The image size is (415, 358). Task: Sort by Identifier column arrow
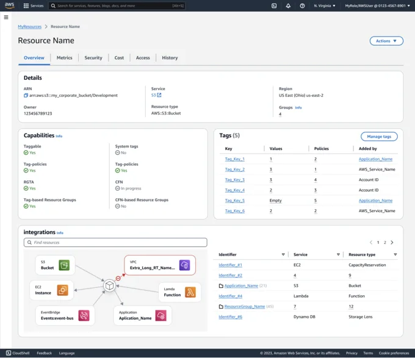(283, 254)
